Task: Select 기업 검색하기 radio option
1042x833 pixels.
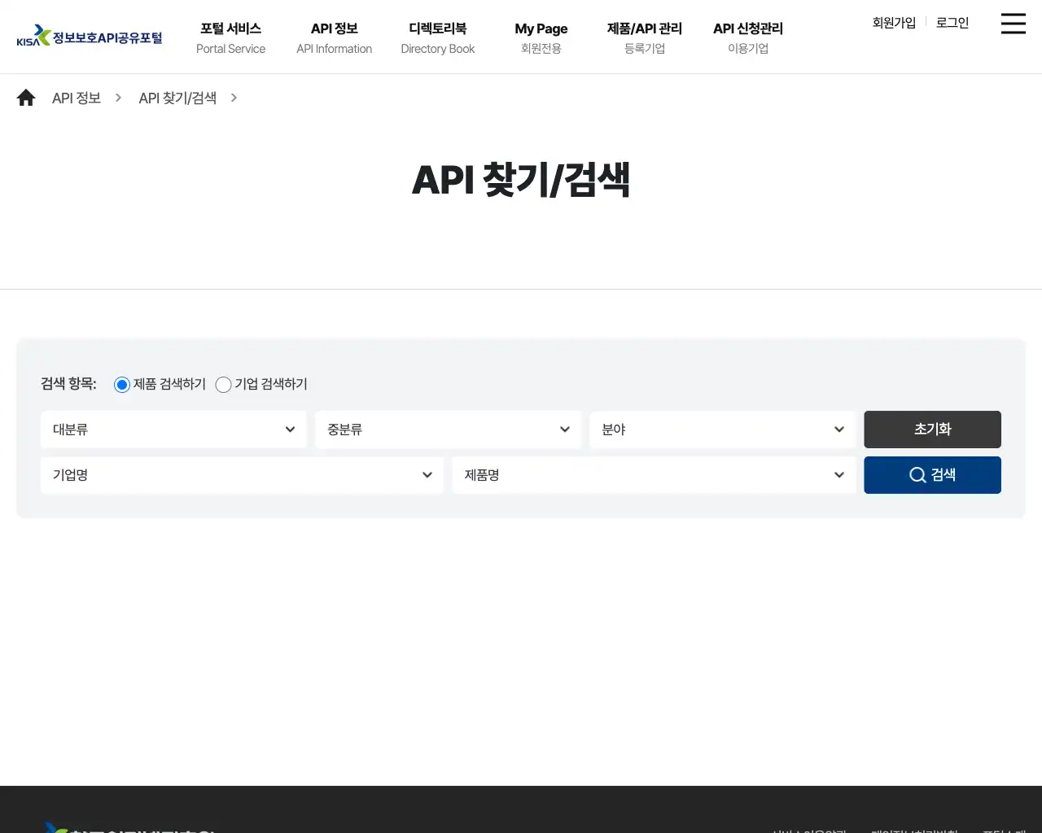Action: tap(223, 385)
